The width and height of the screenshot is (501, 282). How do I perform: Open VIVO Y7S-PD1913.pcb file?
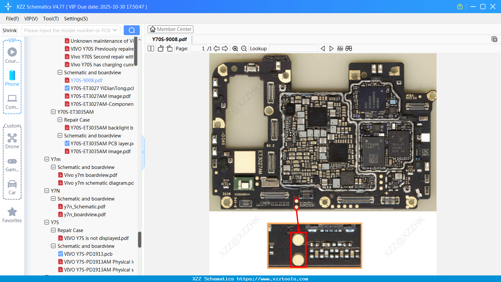(x=85, y=254)
